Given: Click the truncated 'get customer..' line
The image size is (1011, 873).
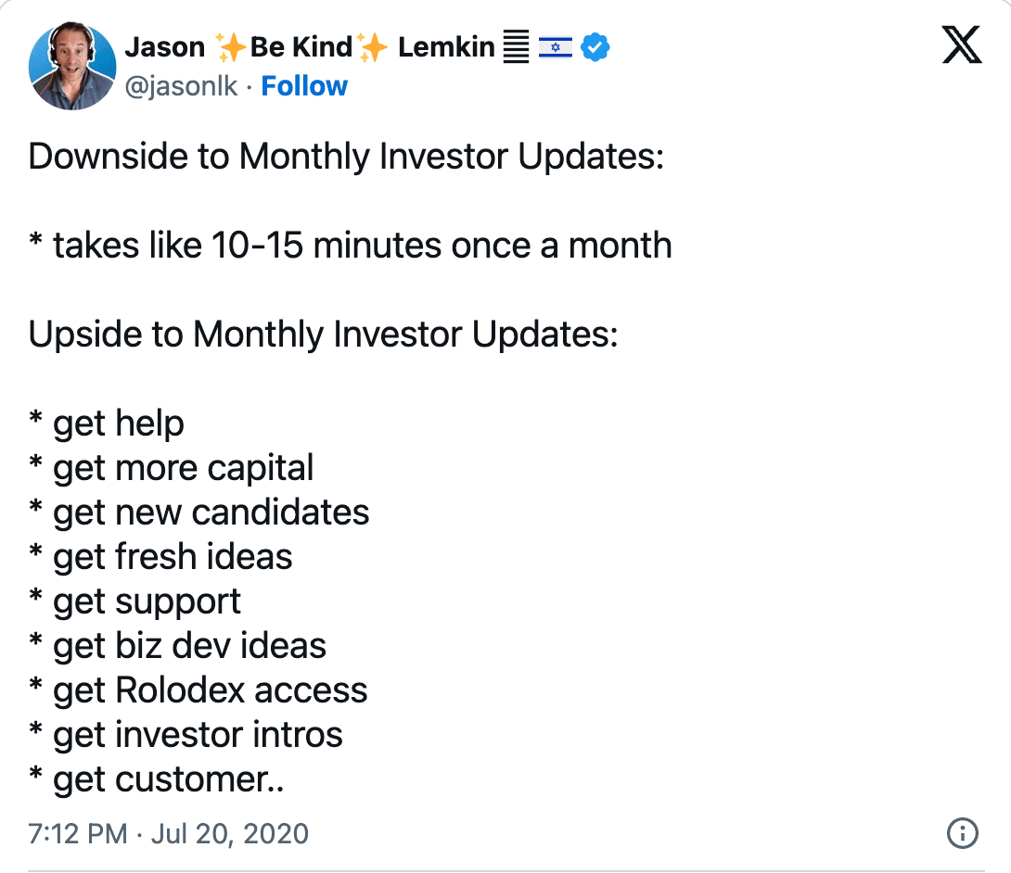Looking at the screenshot, I should 157,779.
